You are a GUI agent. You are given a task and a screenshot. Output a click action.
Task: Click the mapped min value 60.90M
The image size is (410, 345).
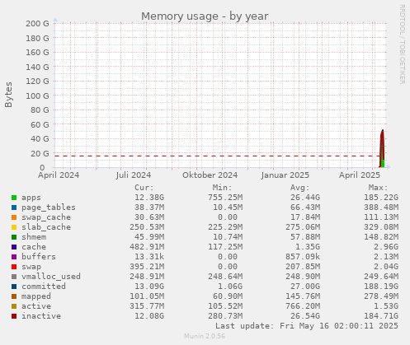228,296
